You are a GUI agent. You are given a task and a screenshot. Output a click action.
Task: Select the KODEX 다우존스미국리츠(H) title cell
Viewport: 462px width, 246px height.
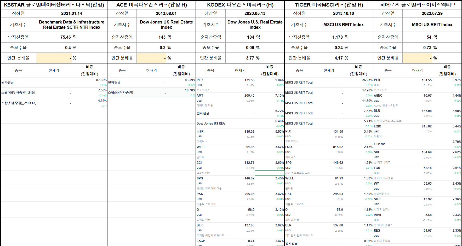pyautogui.click(x=240, y=5)
